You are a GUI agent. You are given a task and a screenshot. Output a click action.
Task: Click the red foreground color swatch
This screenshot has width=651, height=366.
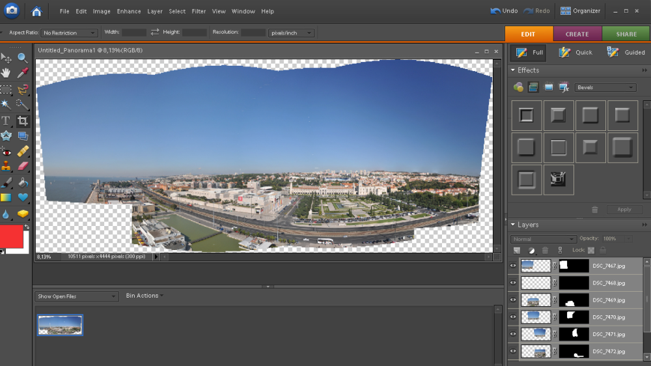click(11, 236)
